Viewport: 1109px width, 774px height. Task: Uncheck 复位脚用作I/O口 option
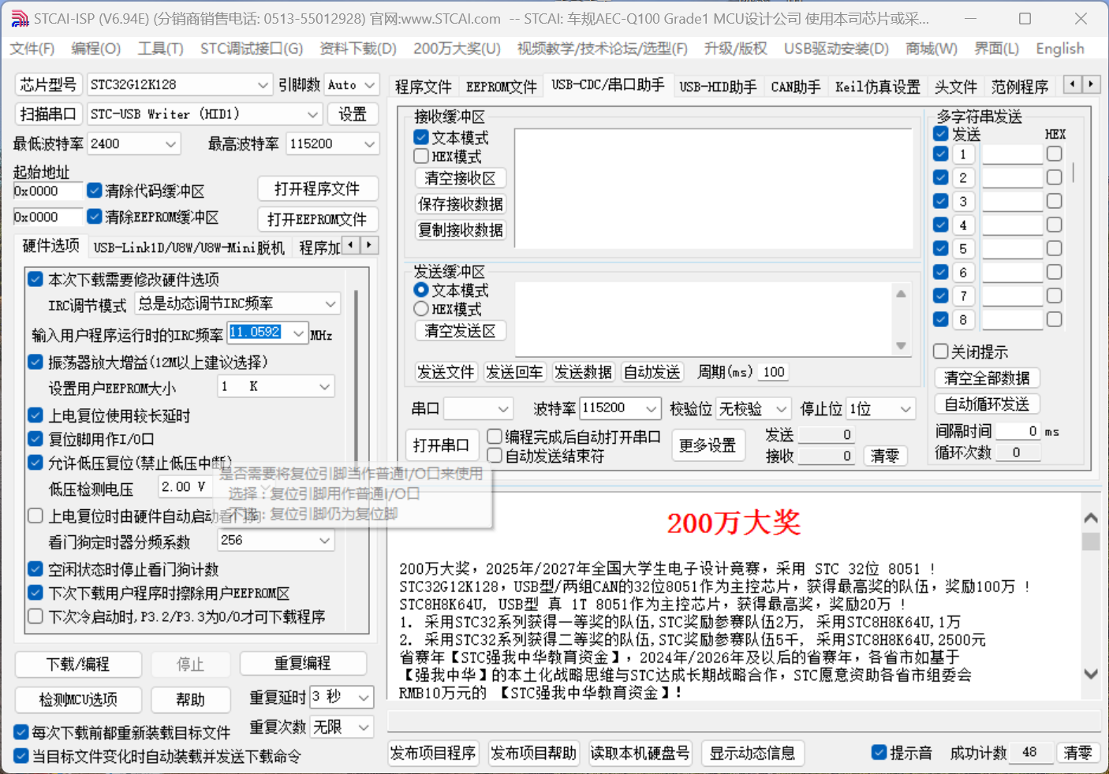(35, 439)
